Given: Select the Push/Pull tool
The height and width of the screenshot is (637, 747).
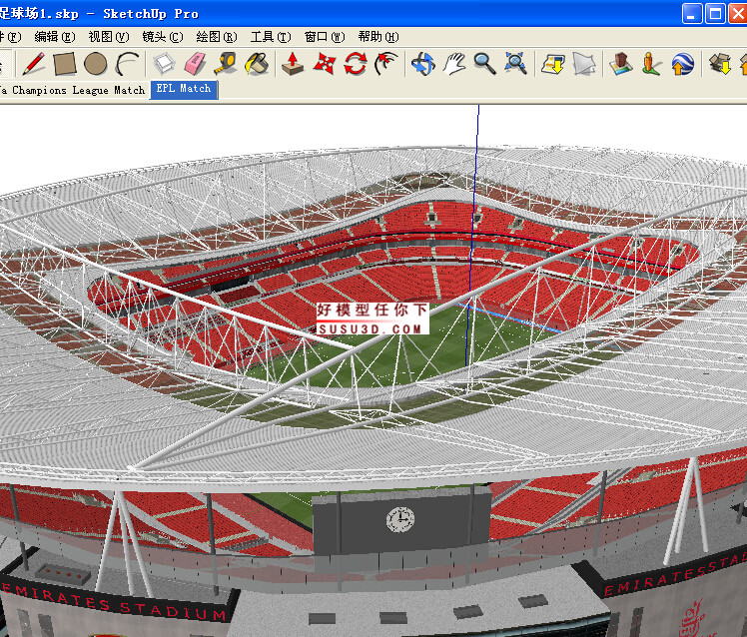Looking at the screenshot, I should pos(293,63).
